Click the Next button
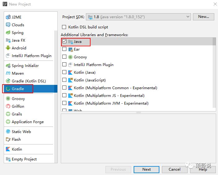The image size is (218, 175). click(146, 169)
